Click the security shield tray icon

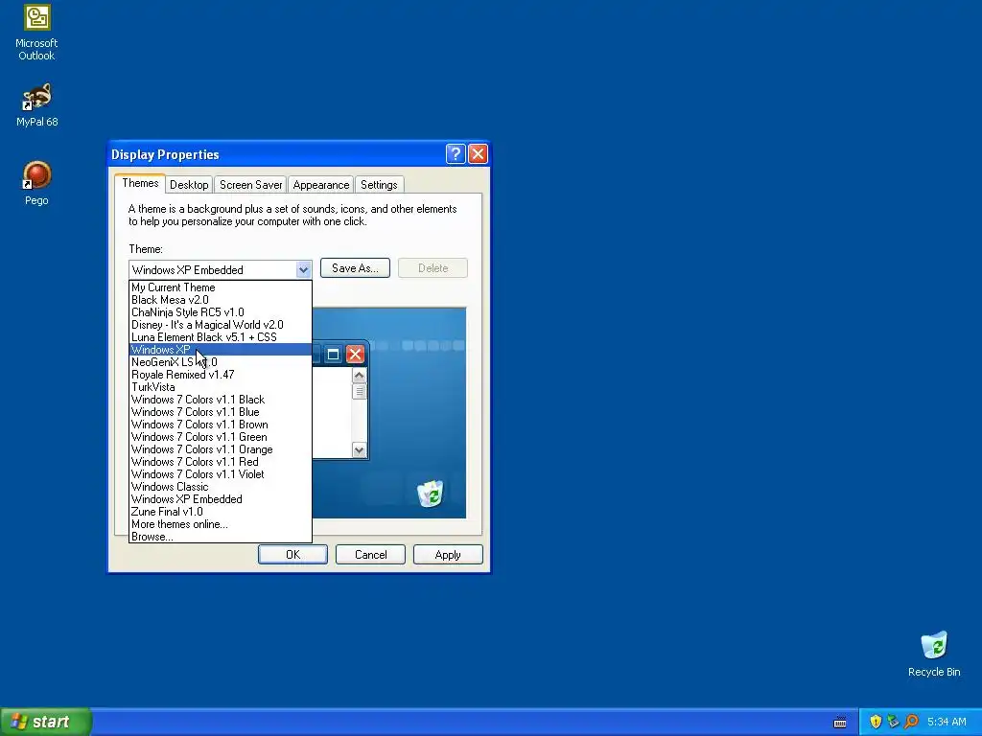click(x=876, y=722)
